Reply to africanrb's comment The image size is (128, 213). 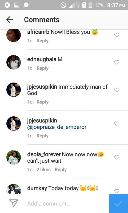click(x=42, y=41)
